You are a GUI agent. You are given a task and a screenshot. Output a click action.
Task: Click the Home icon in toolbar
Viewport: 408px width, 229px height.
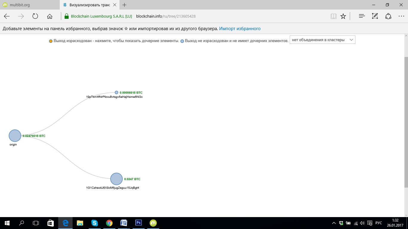click(50, 16)
